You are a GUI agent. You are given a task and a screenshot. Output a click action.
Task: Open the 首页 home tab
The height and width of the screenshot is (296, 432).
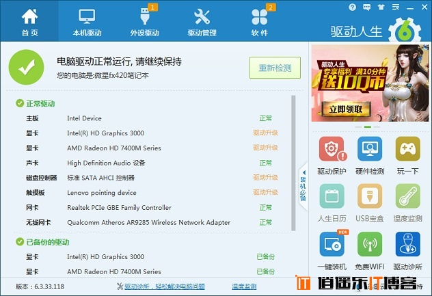(29, 22)
